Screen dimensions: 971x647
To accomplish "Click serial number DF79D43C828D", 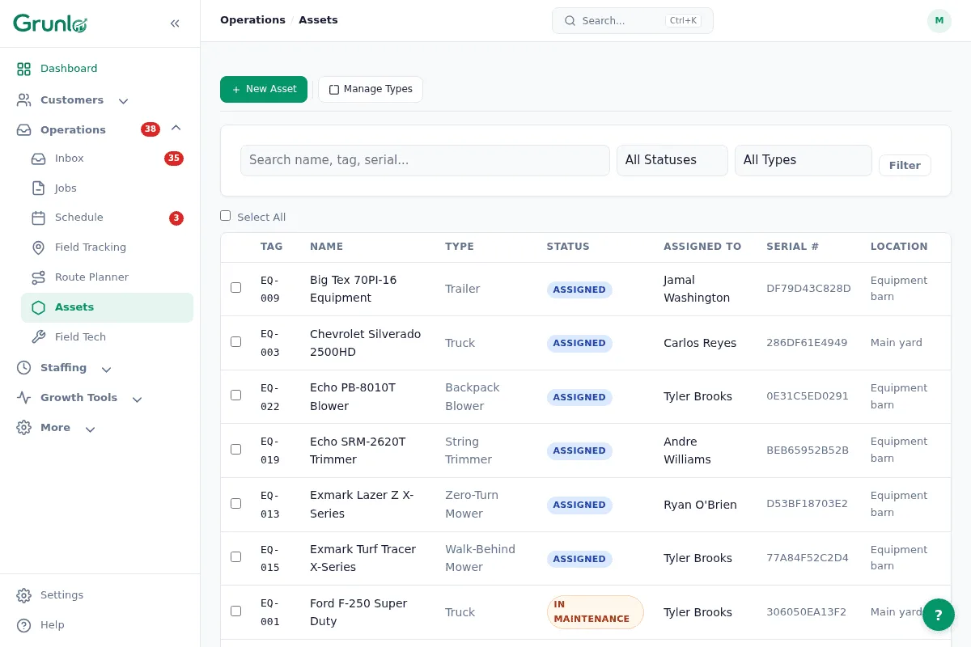I will 808,289.
